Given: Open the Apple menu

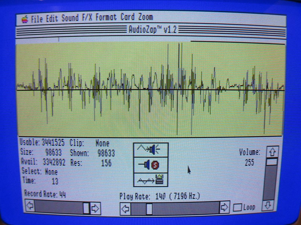Looking at the screenshot, I should [25, 19].
